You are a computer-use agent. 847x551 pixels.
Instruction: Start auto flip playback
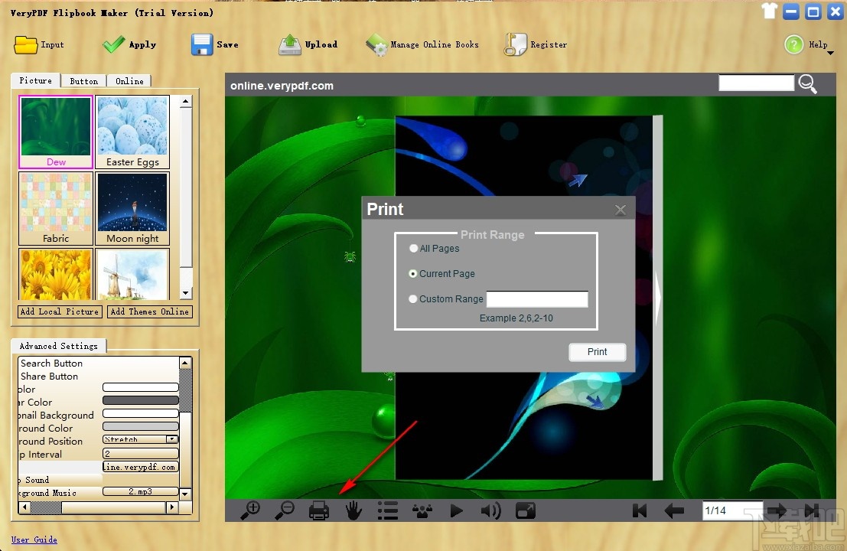(x=456, y=510)
